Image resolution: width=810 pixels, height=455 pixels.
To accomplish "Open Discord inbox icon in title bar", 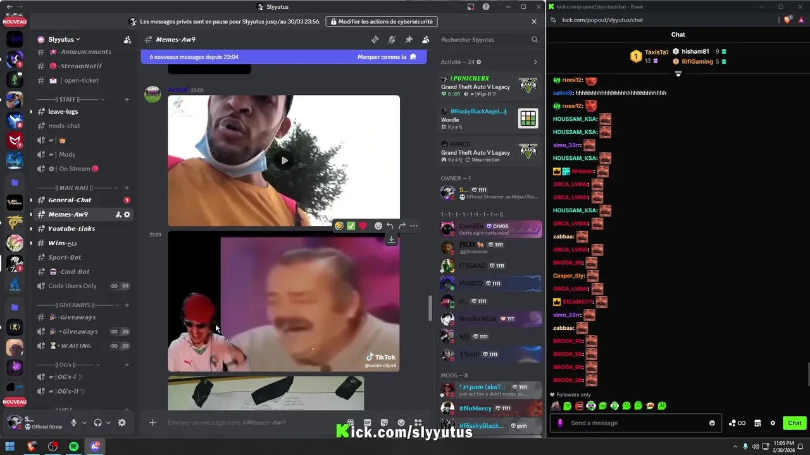I will pos(471,7).
